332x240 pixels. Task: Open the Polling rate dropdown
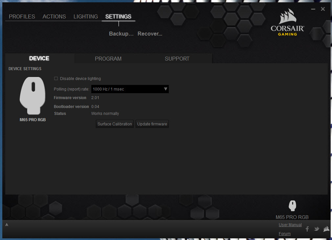pos(130,89)
